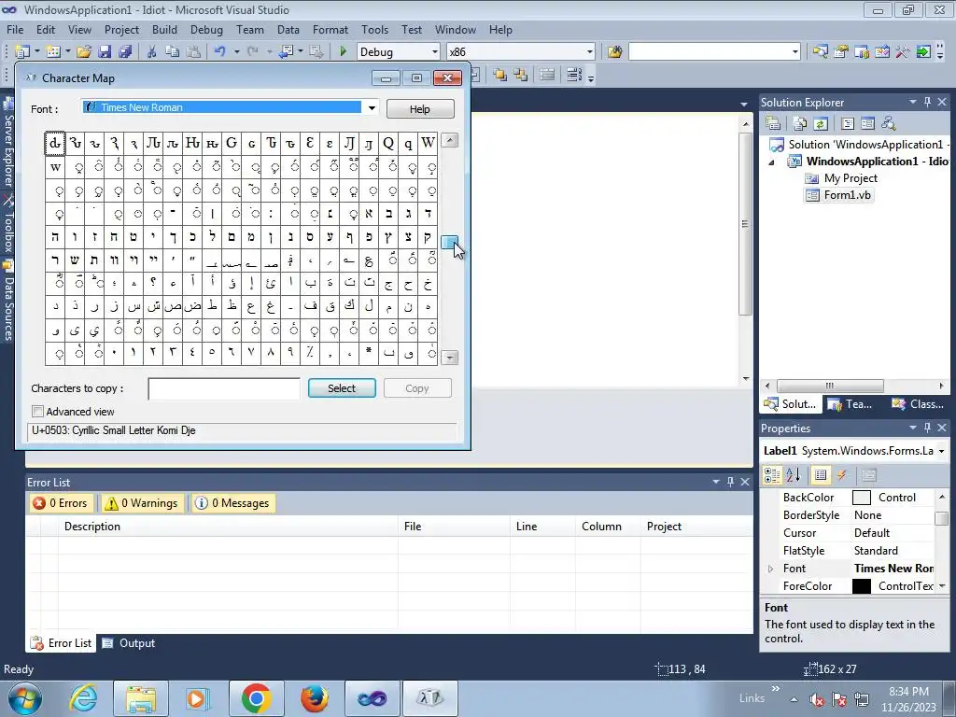Viewport: 956px width, 717px height.
Task: Open the Debug menu
Action: [x=206, y=29]
